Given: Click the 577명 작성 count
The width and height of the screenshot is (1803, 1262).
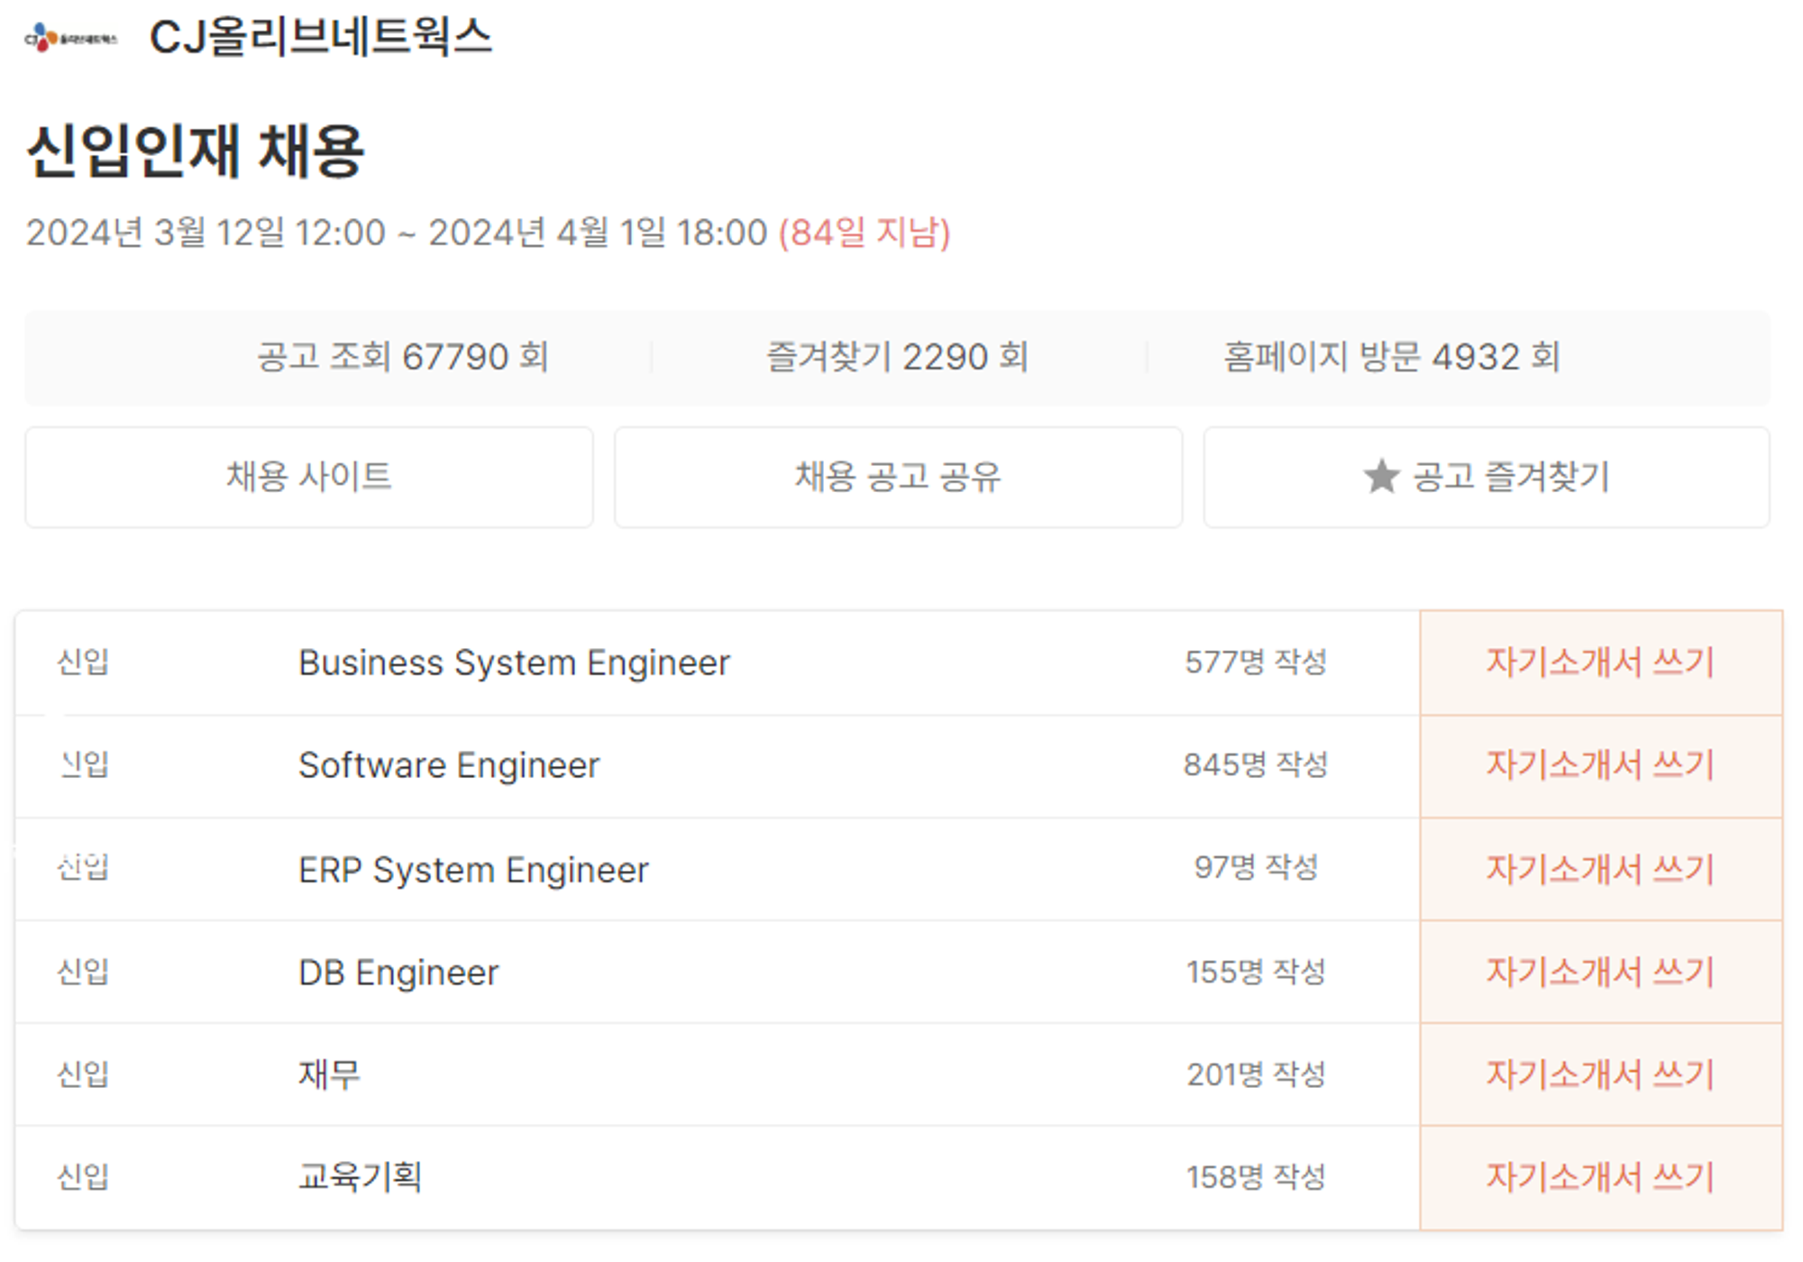Looking at the screenshot, I should coord(1256,662).
